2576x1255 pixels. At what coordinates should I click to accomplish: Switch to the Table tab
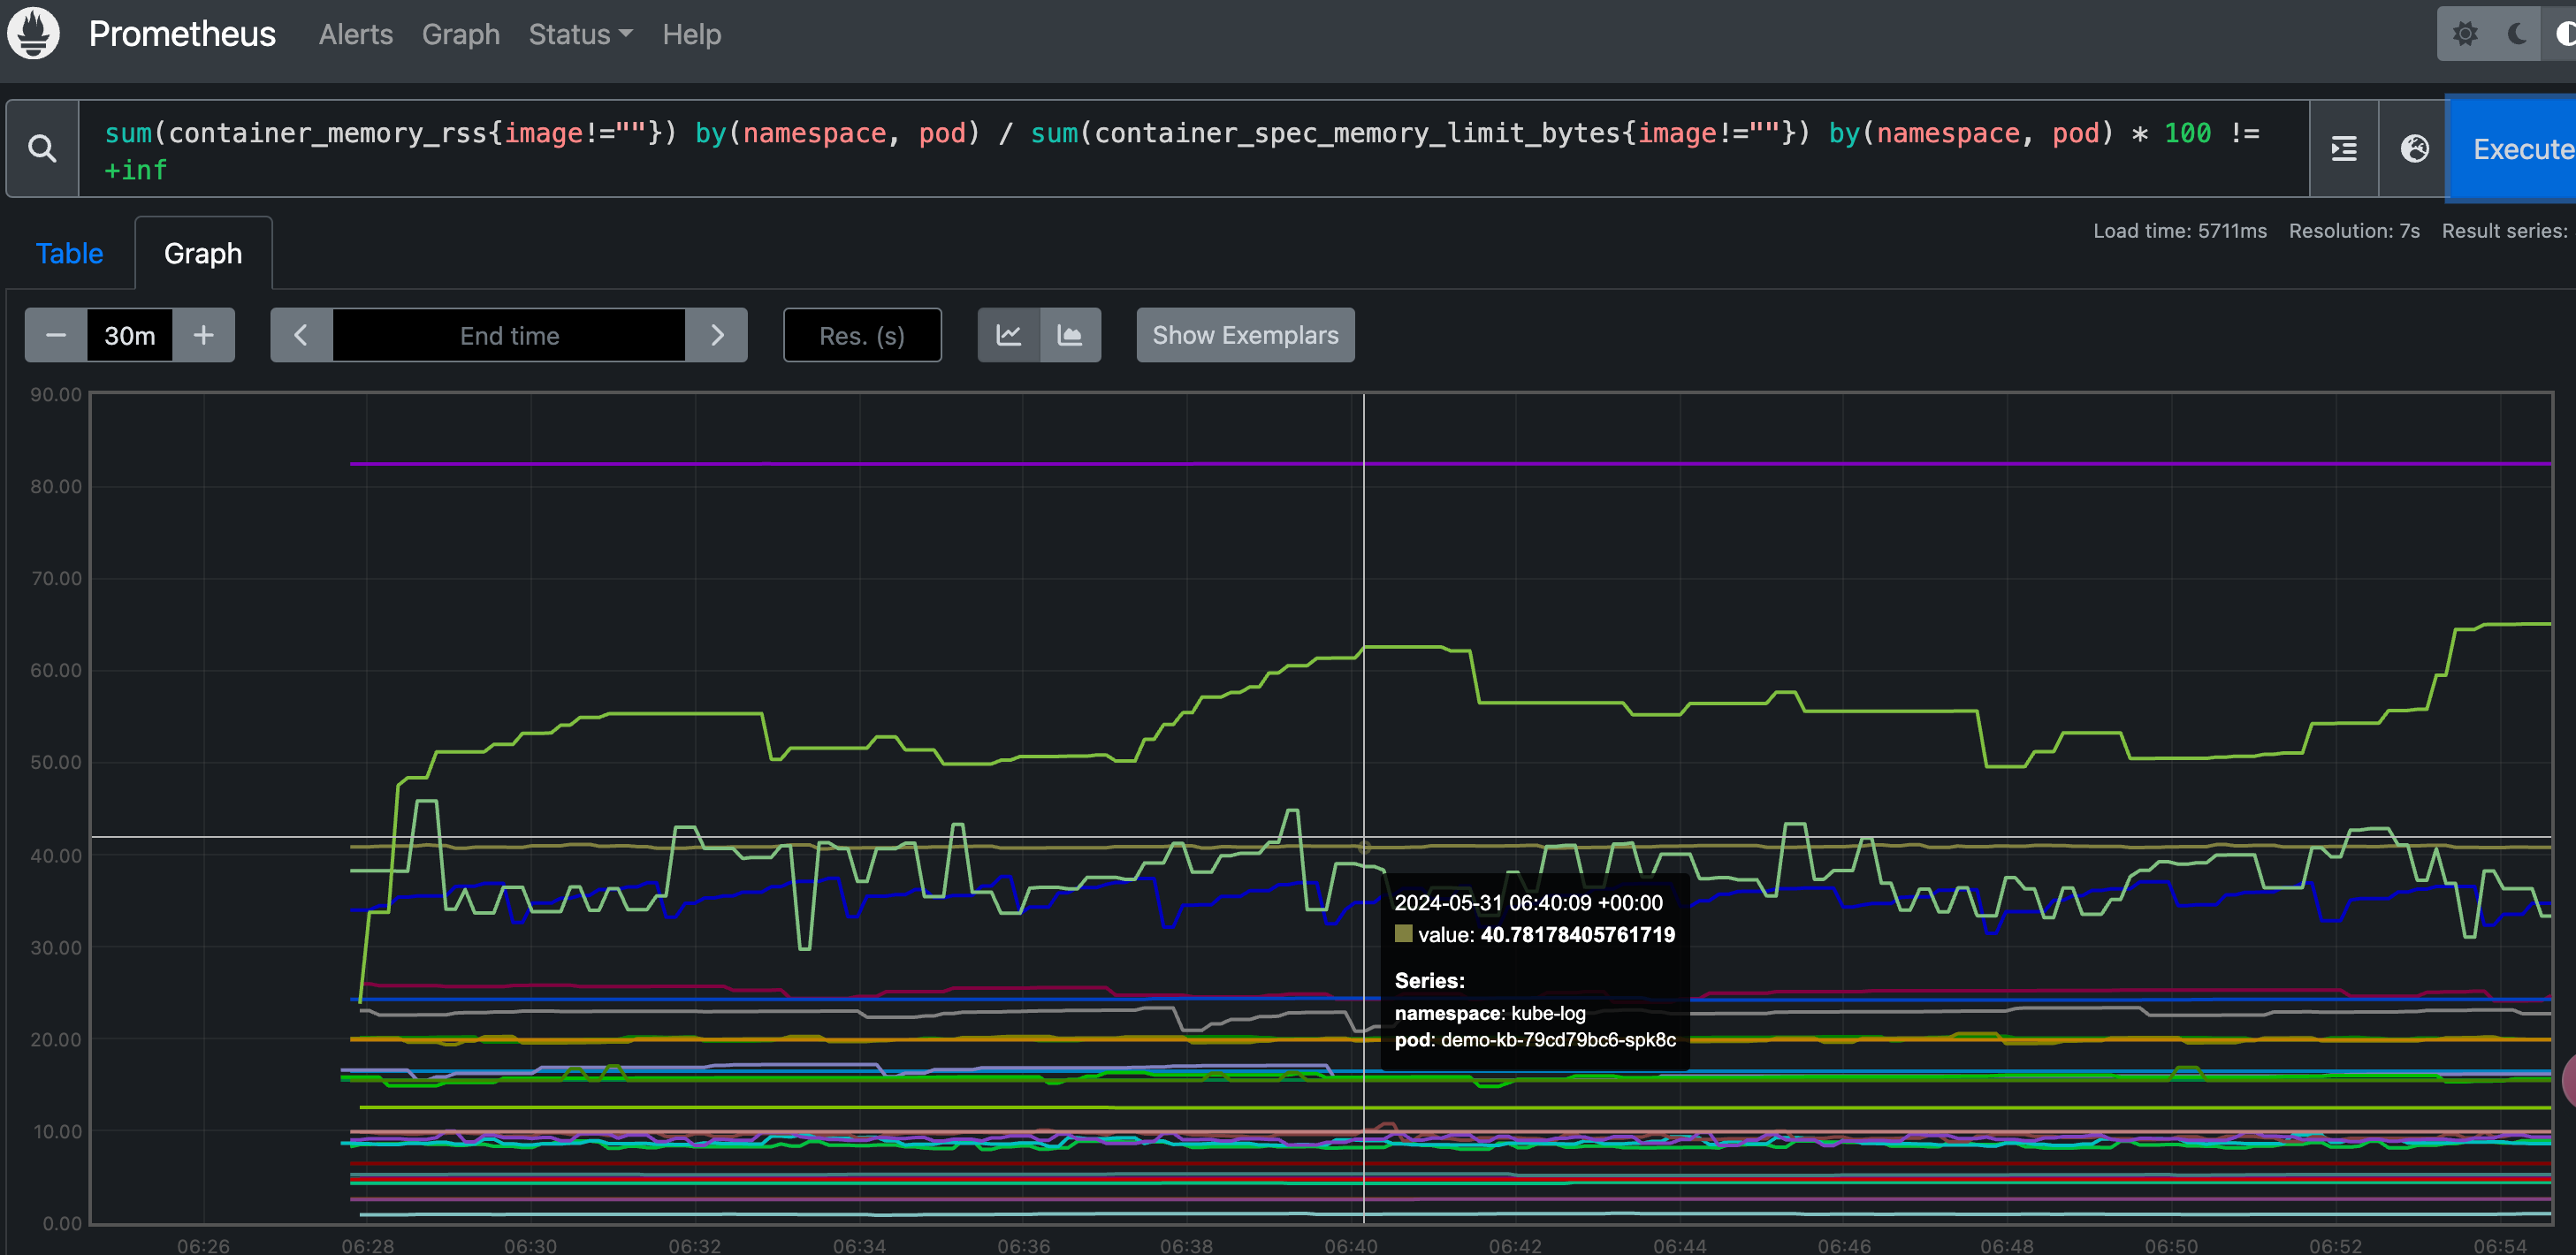pos(69,254)
